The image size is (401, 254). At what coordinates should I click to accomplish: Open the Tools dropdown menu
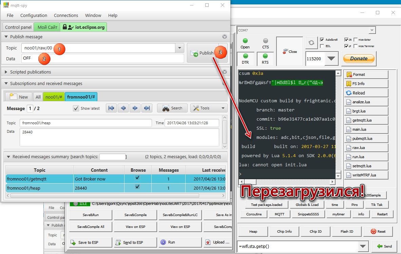[x=209, y=108]
